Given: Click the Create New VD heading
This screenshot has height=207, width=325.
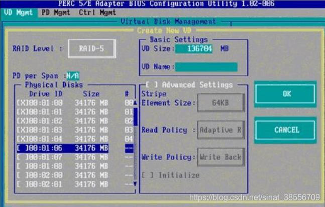Looking at the screenshot, I should 164,31.
